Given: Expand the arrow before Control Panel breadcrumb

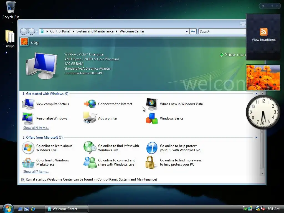Looking at the screenshot, I should [x=47, y=31].
